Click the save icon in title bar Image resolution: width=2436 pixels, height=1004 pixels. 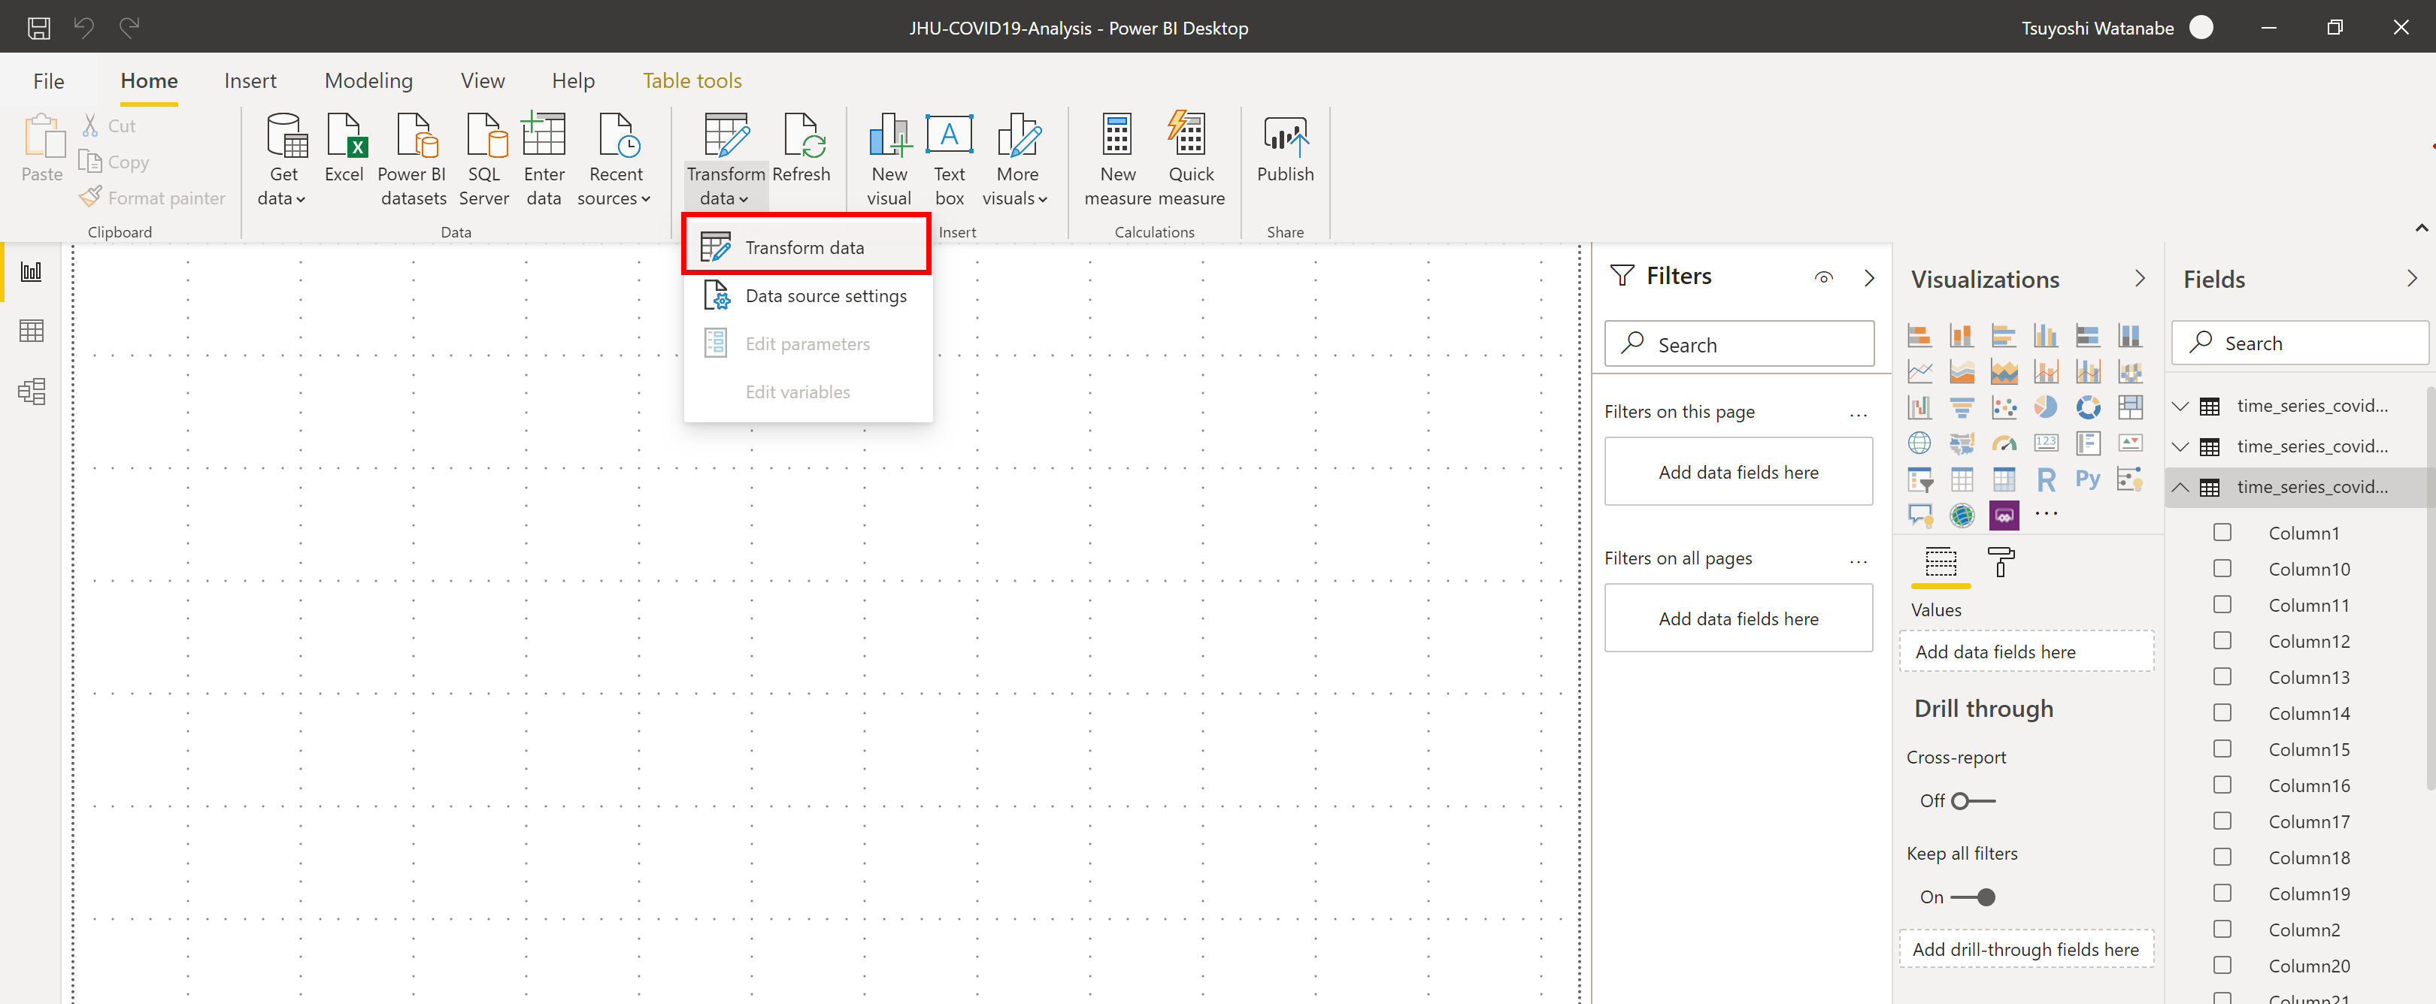coord(39,27)
